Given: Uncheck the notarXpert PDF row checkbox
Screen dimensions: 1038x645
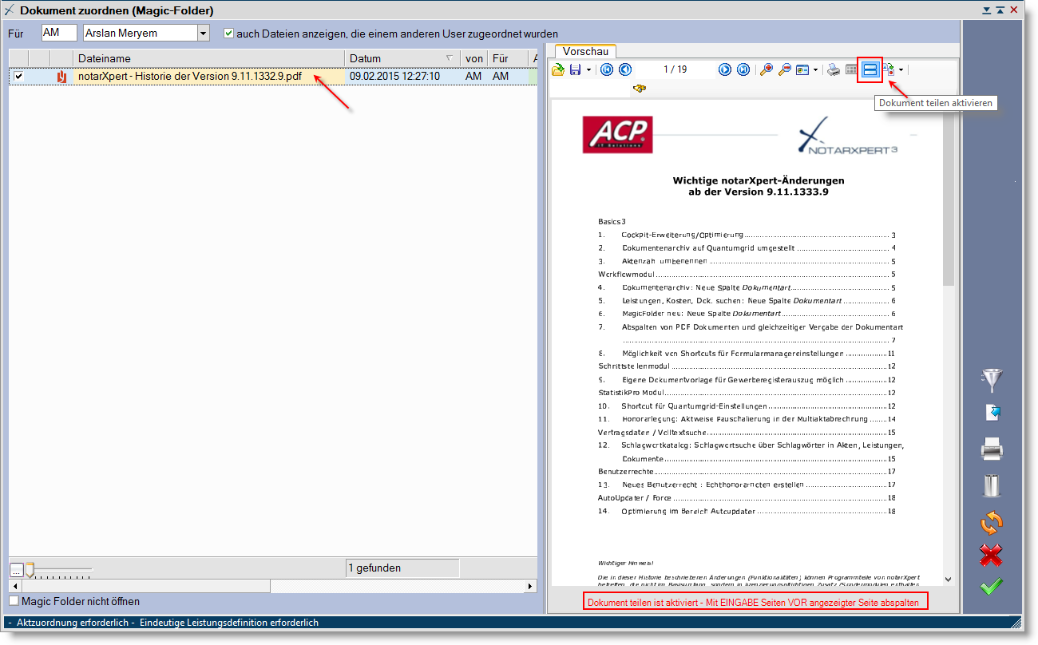Looking at the screenshot, I should pos(18,77).
